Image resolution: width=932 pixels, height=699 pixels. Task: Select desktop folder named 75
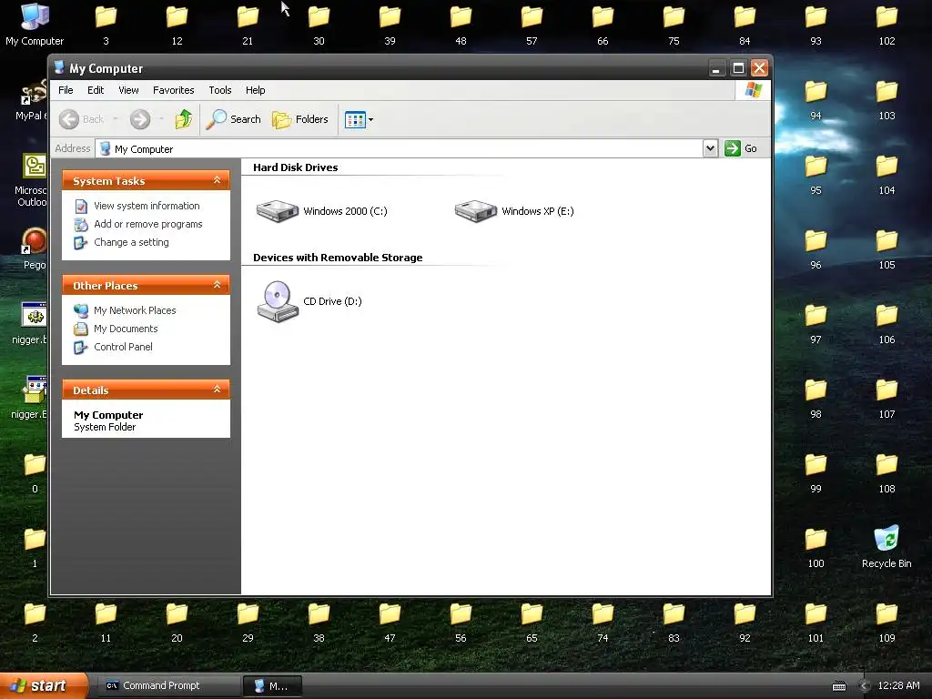click(674, 25)
